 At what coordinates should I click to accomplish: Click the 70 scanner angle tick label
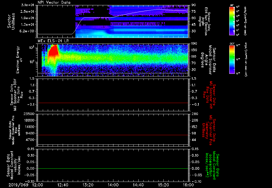point(193,63)
